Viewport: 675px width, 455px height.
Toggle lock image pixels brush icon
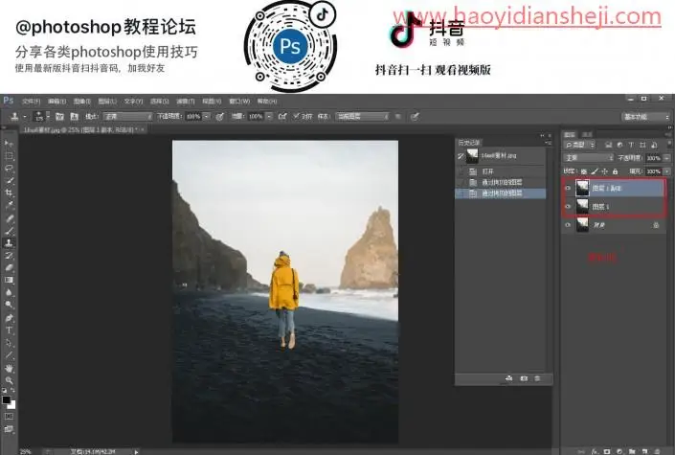point(595,171)
